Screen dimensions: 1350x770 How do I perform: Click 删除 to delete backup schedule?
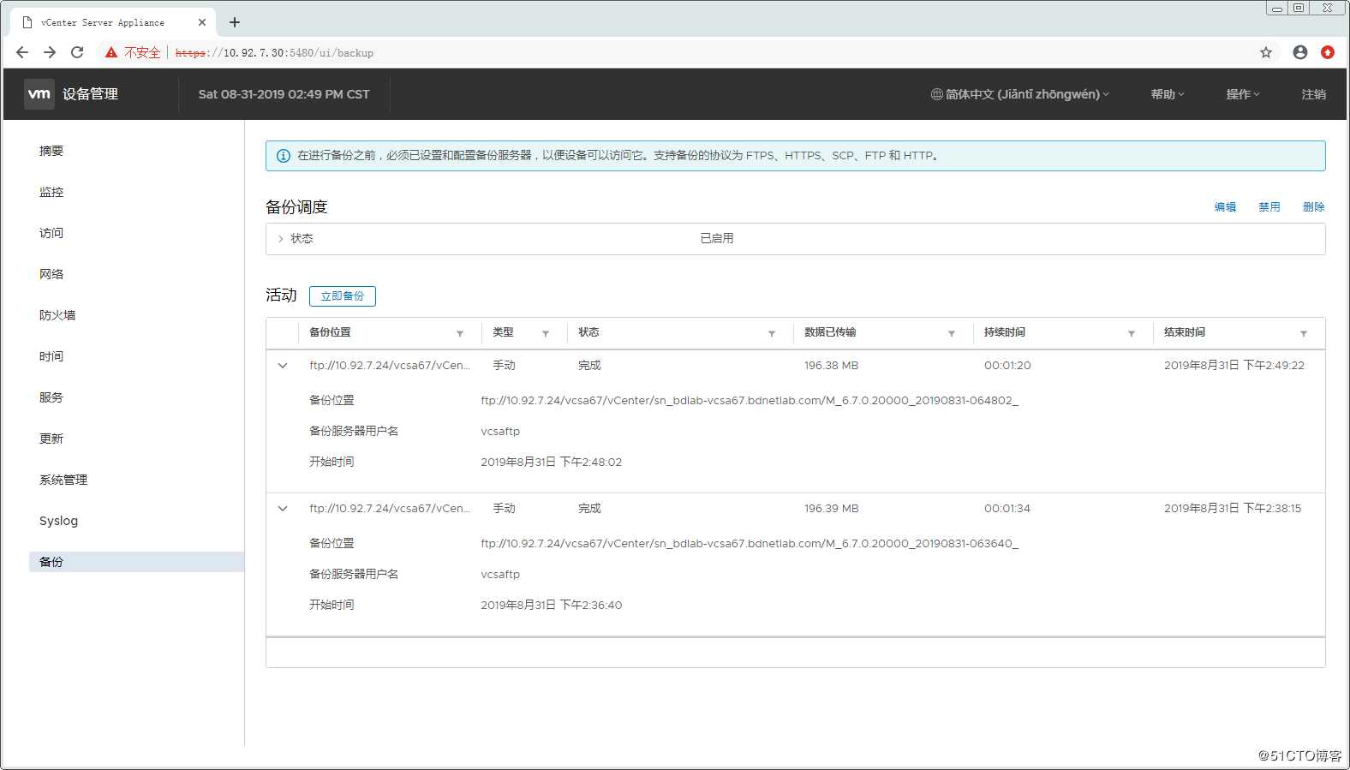point(1314,207)
